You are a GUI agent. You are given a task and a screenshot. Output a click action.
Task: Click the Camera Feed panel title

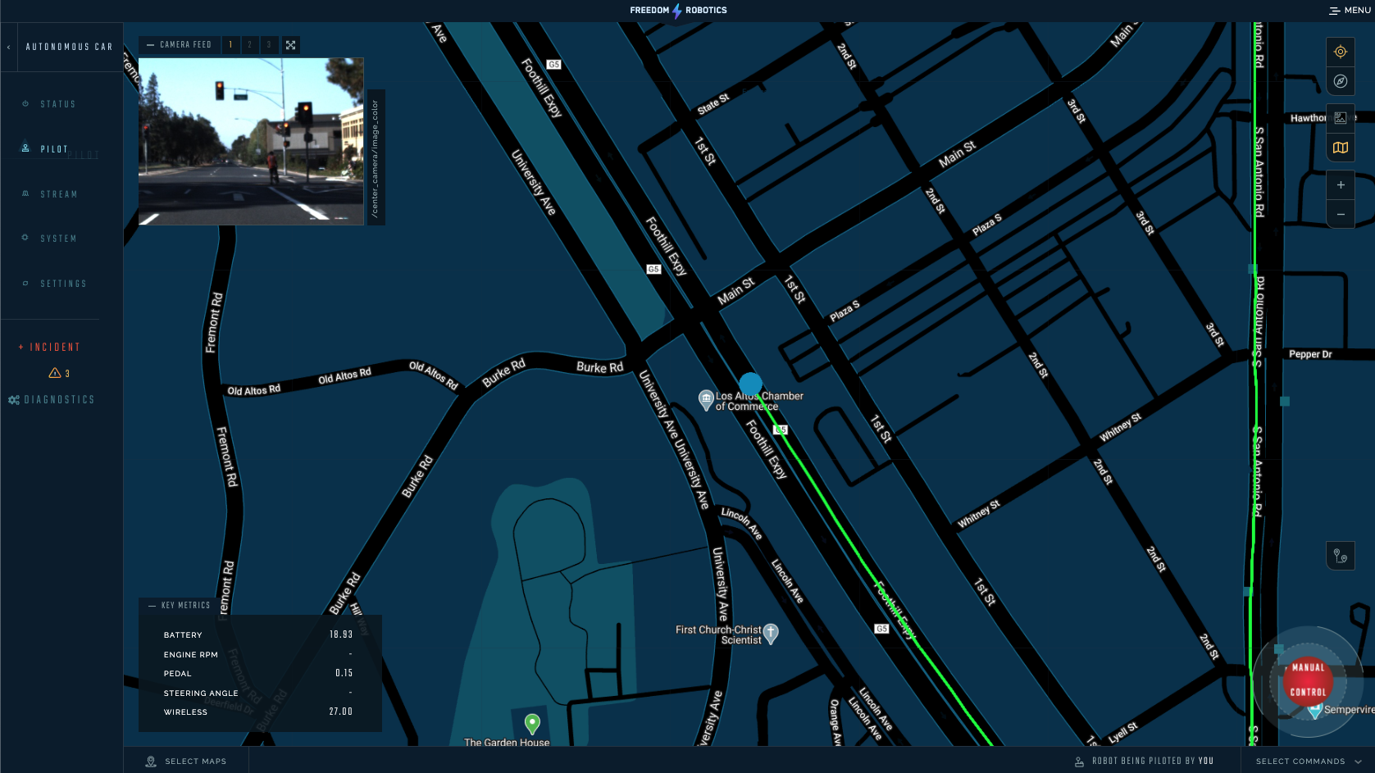point(185,45)
